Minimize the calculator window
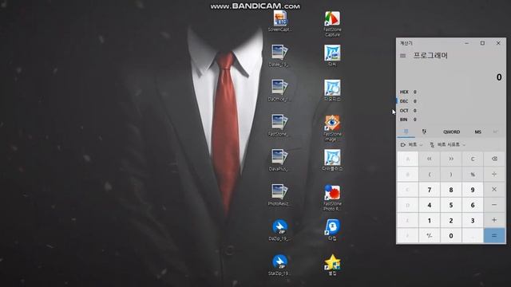 click(x=466, y=43)
